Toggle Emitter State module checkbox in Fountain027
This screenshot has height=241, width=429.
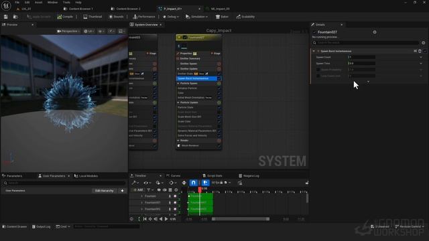click(x=219, y=74)
